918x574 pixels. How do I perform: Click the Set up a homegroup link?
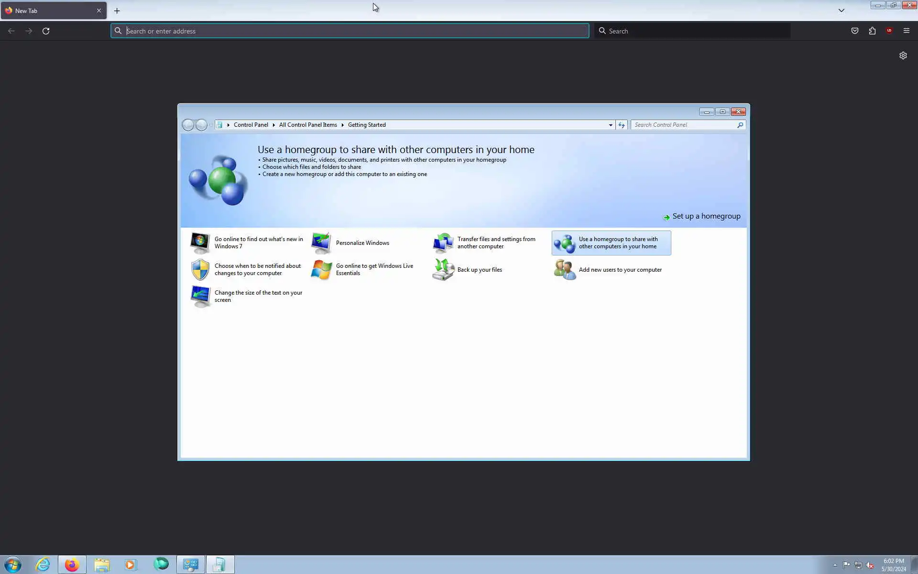click(x=706, y=216)
